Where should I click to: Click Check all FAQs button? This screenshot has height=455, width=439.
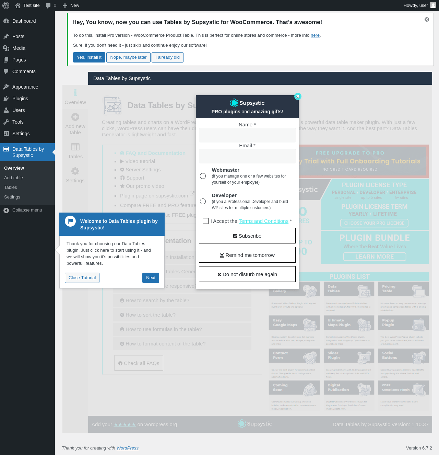(x=139, y=363)
